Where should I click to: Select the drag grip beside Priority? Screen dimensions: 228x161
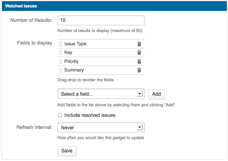(60, 62)
